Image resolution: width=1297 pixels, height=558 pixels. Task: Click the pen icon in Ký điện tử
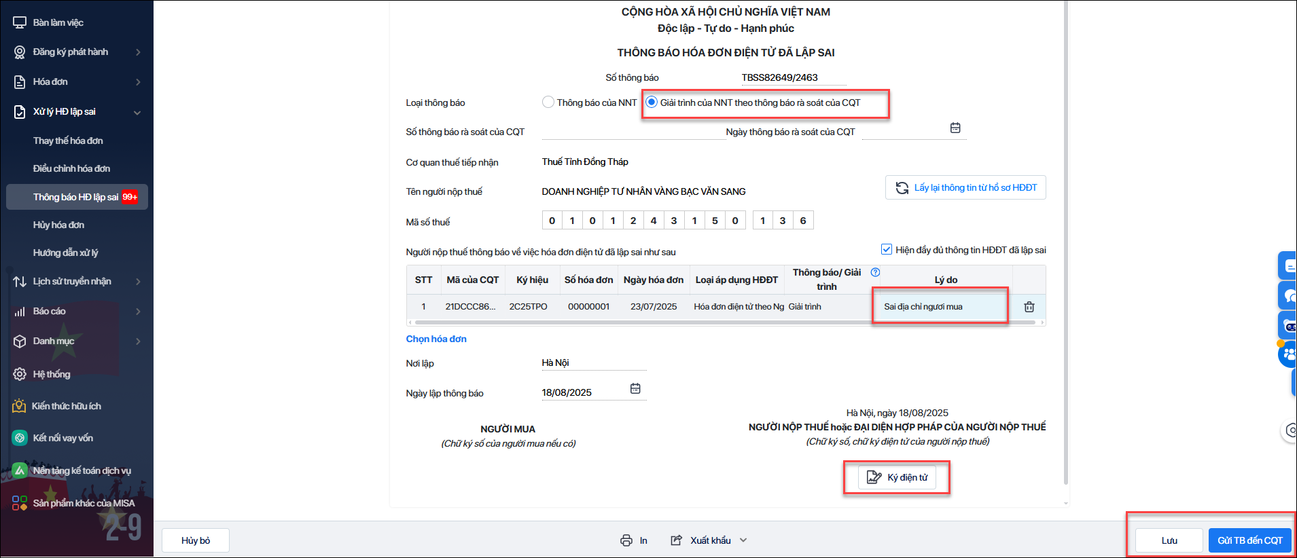874,477
